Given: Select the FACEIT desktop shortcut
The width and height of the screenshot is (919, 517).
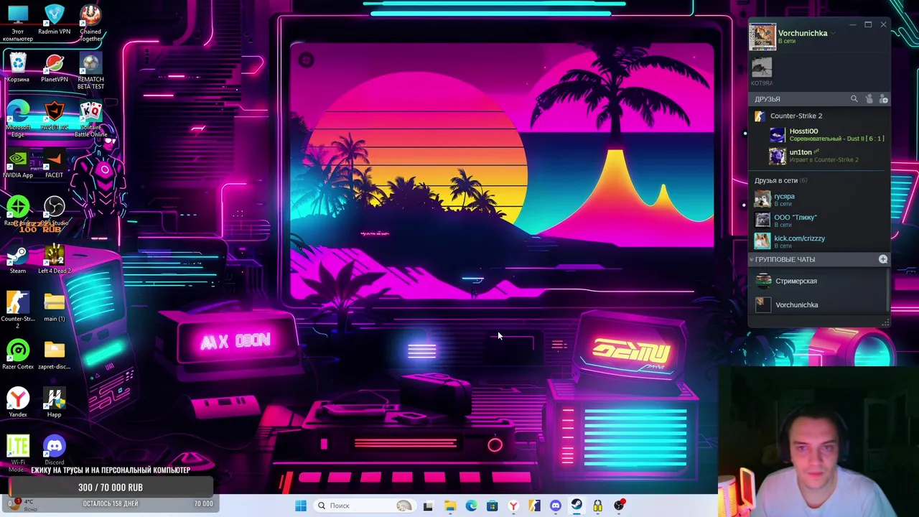Looking at the screenshot, I should 54,164.
